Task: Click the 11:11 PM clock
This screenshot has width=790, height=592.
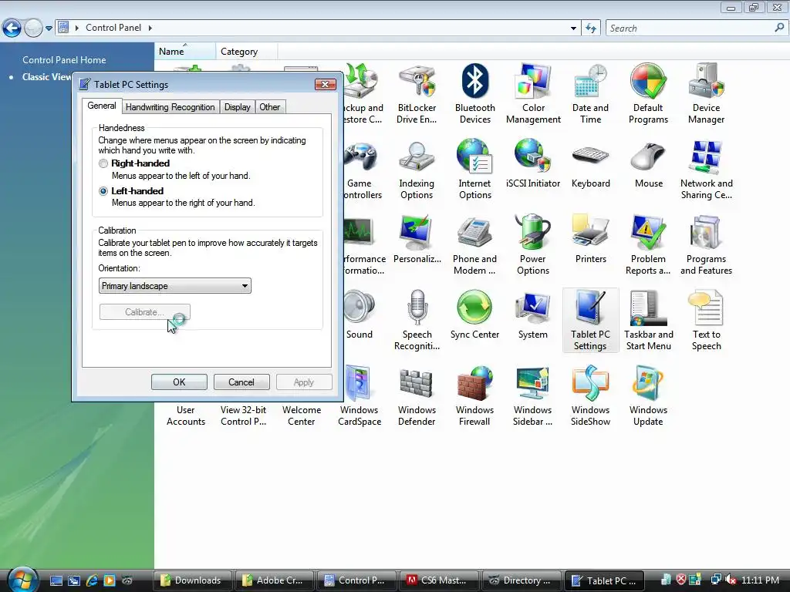Action: pos(760,580)
